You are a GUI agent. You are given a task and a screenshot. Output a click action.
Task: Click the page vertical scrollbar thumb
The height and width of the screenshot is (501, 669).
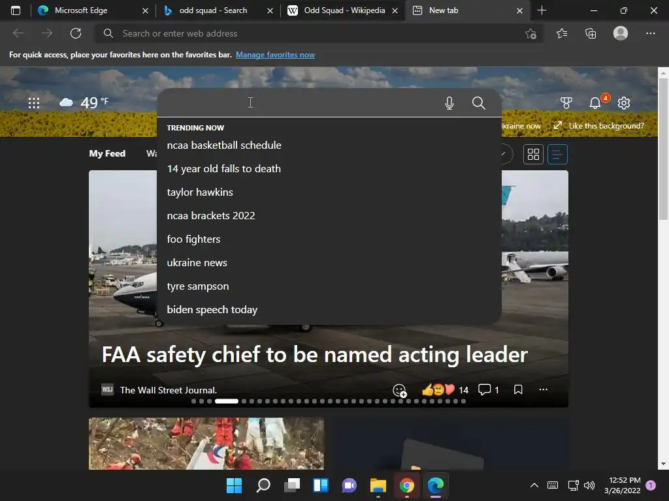pos(663,149)
